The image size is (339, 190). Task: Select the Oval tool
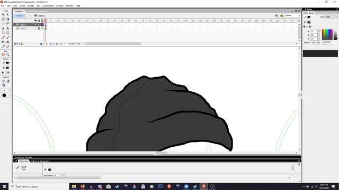pyautogui.click(x=3, y=33)
